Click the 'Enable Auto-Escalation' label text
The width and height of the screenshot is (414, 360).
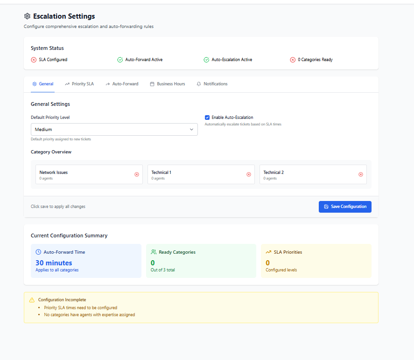click(x=232, y=118)
